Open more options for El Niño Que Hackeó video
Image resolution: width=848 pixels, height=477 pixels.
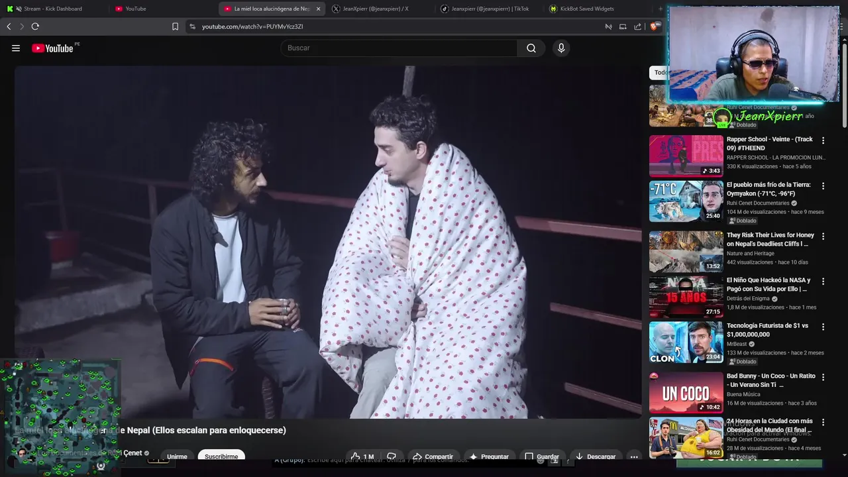pos(823,281)
